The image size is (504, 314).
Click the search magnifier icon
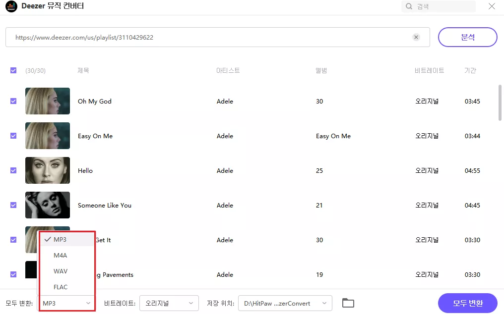pos(409,6)
